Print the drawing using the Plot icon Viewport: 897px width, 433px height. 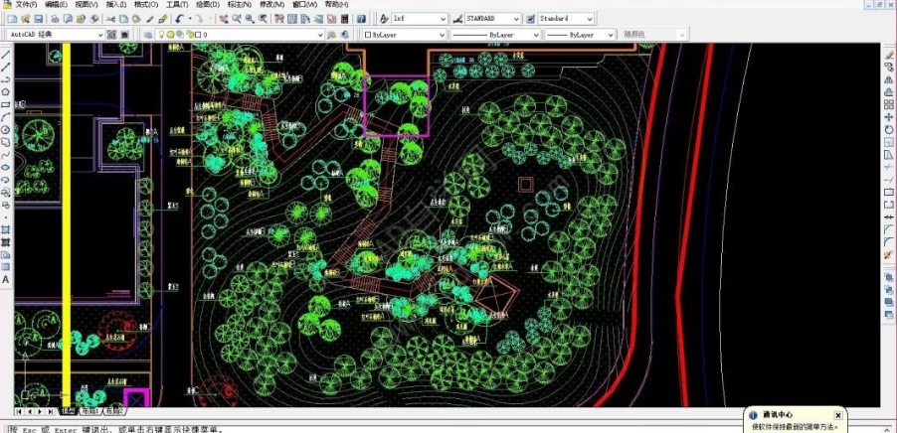[x=55, y=19]
